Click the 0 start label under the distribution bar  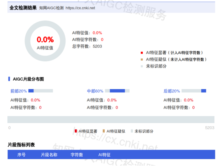coord(9,128)
